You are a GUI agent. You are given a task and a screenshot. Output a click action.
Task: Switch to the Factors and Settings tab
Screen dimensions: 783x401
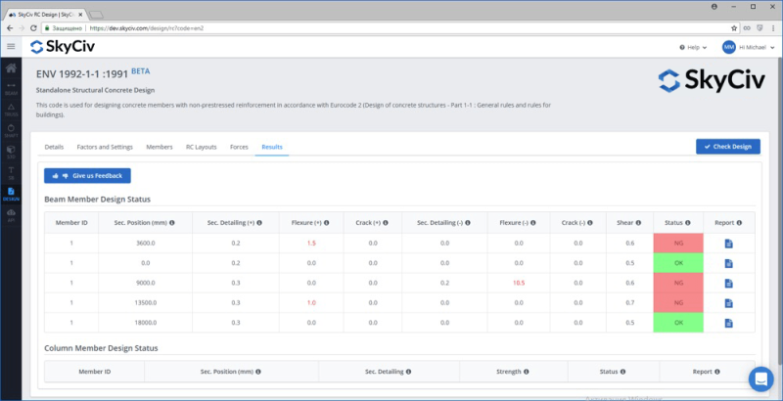(105, 147)
